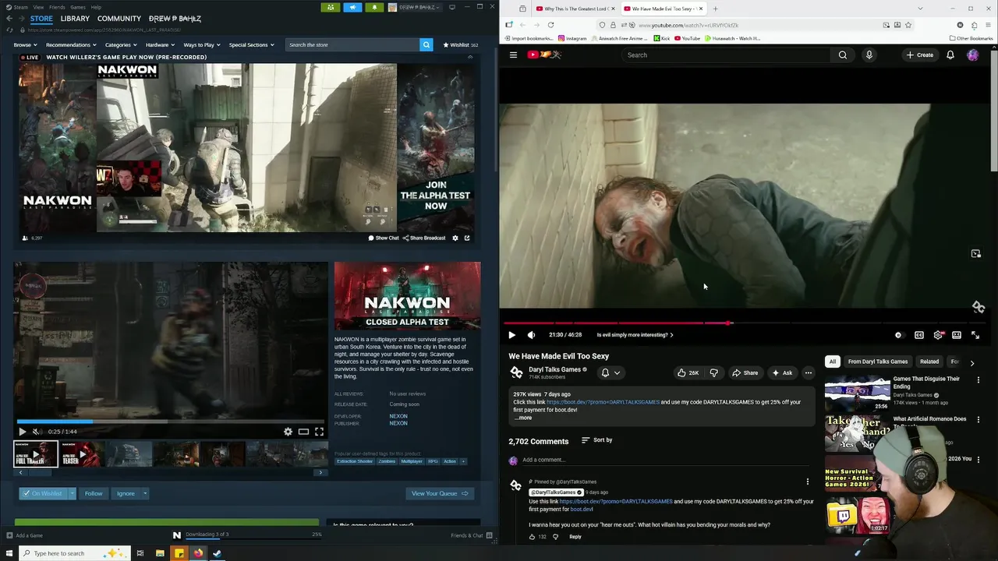Select the 'From Daryl Talks Games' chip
Image resolution: width=998 pixels, height=561 pixels.
pos(877,362)
